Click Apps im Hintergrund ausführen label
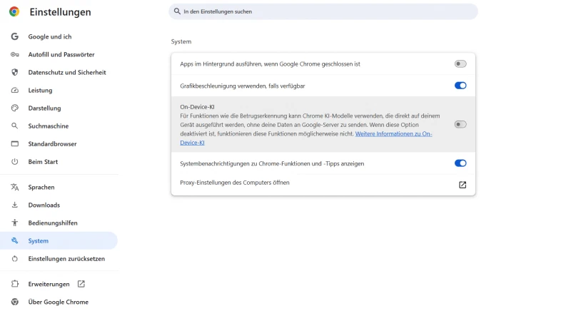Image resolution: width=571 pixels, height=321 pixels. click(270, 64)
